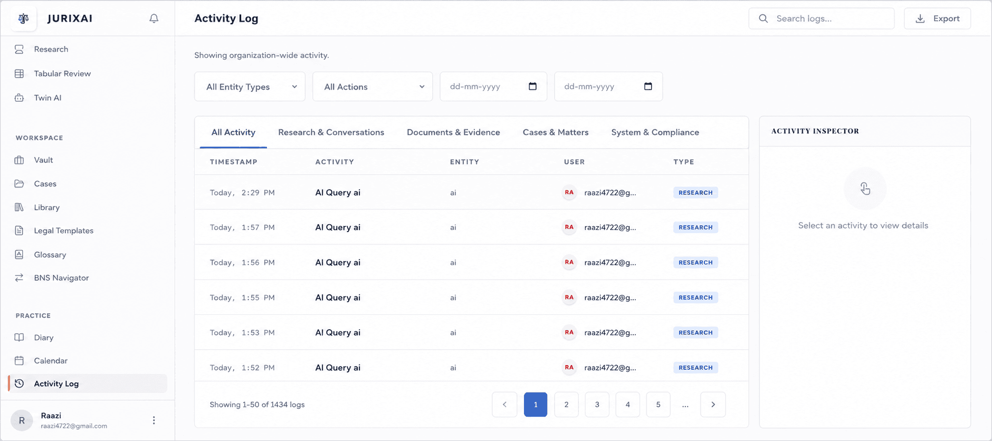Click RA avatar in 2:29 PM row
This screenshot has width=992, height=441.
pos(569,193)
